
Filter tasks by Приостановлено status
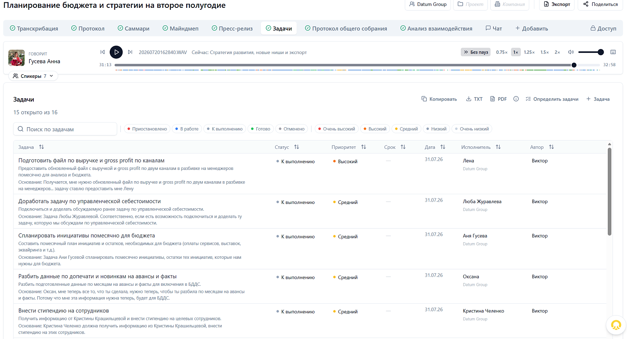point(147,129)
